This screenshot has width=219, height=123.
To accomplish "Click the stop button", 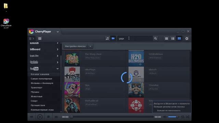I will (x=48, y=117).
